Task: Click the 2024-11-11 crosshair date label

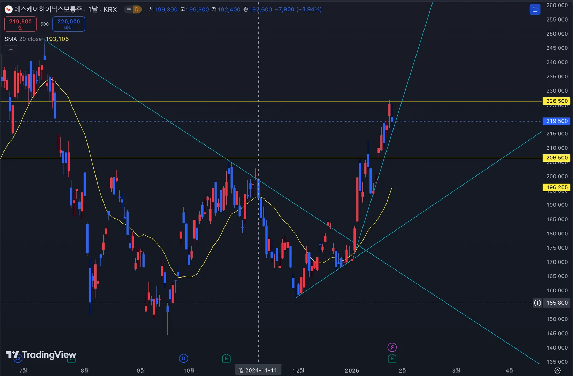Action: [258, 370]
